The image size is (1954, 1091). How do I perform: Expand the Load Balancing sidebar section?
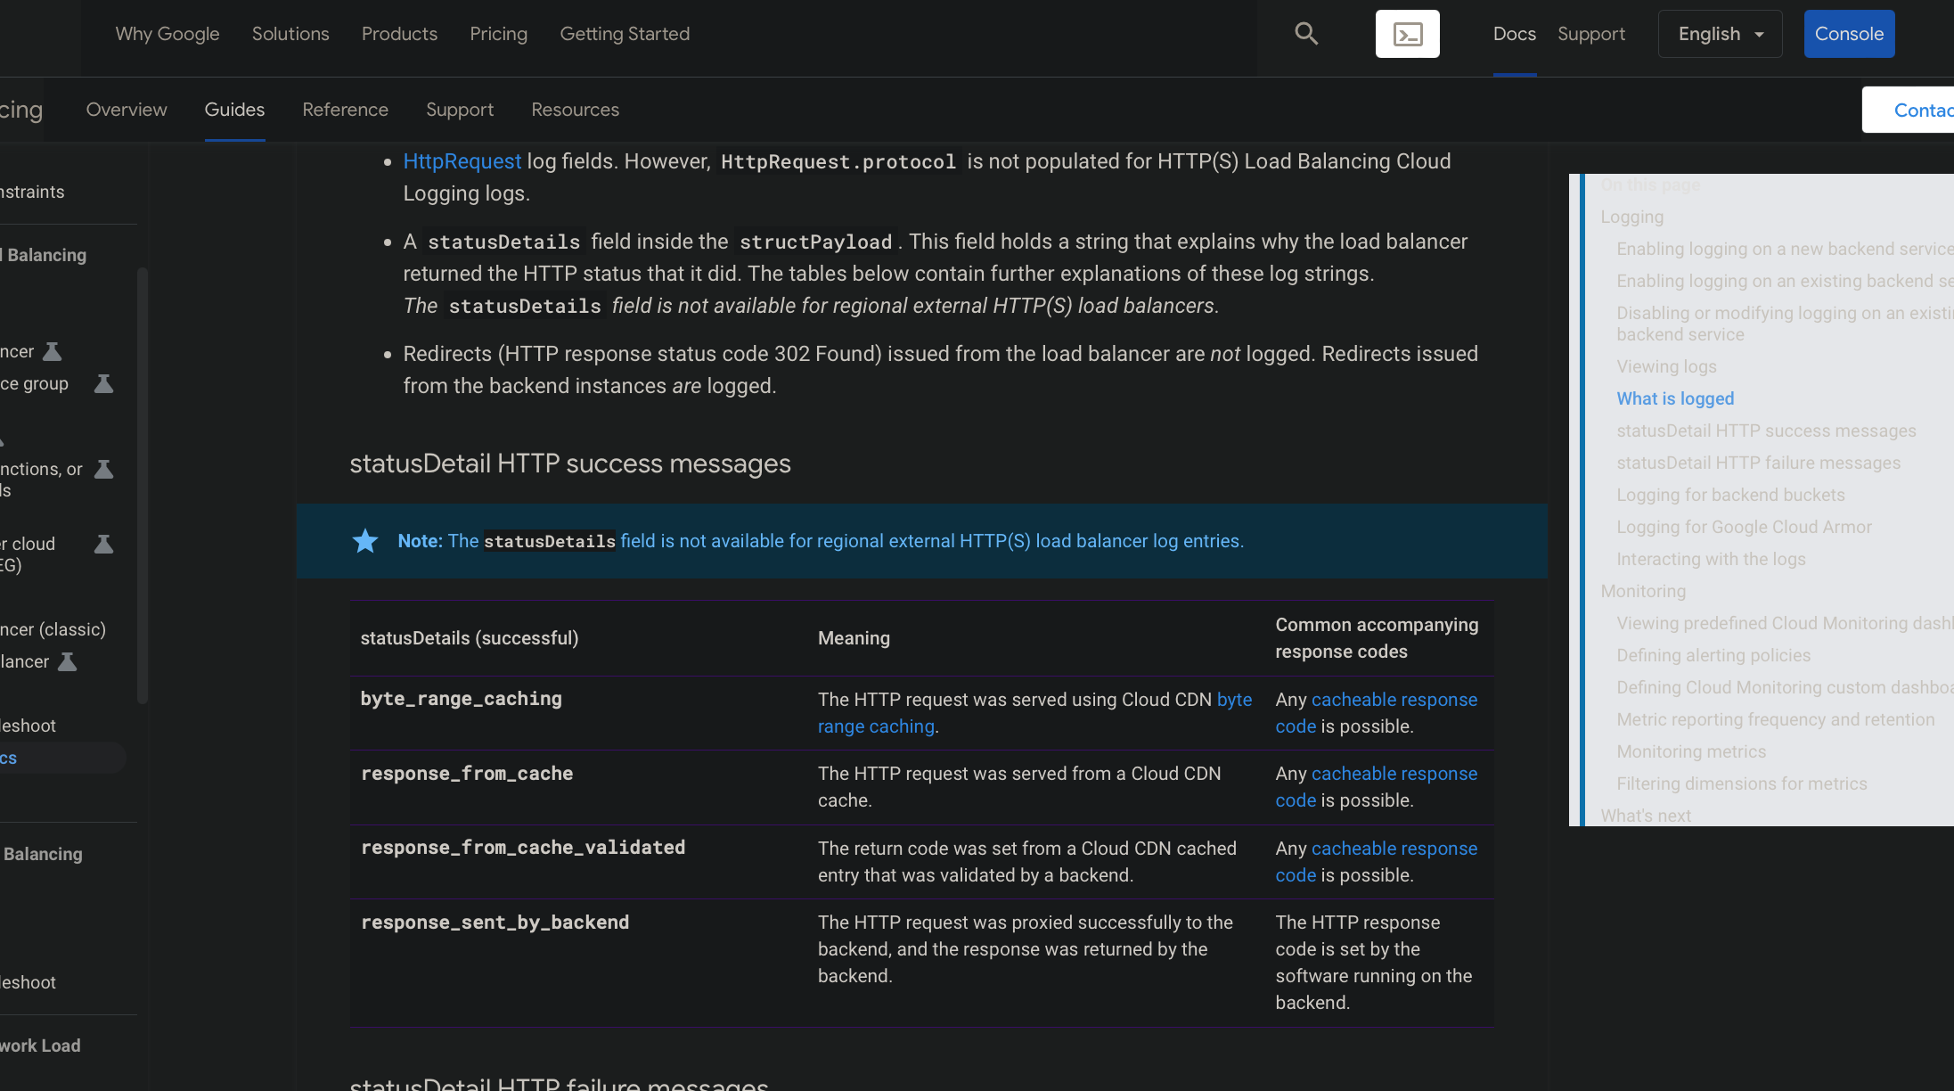(45, 255)
